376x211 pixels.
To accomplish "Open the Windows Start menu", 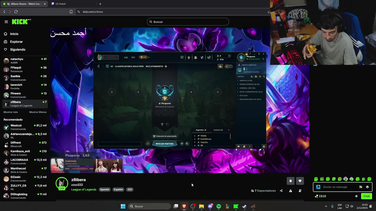I will pyautogui.click(x=123, y=206).
